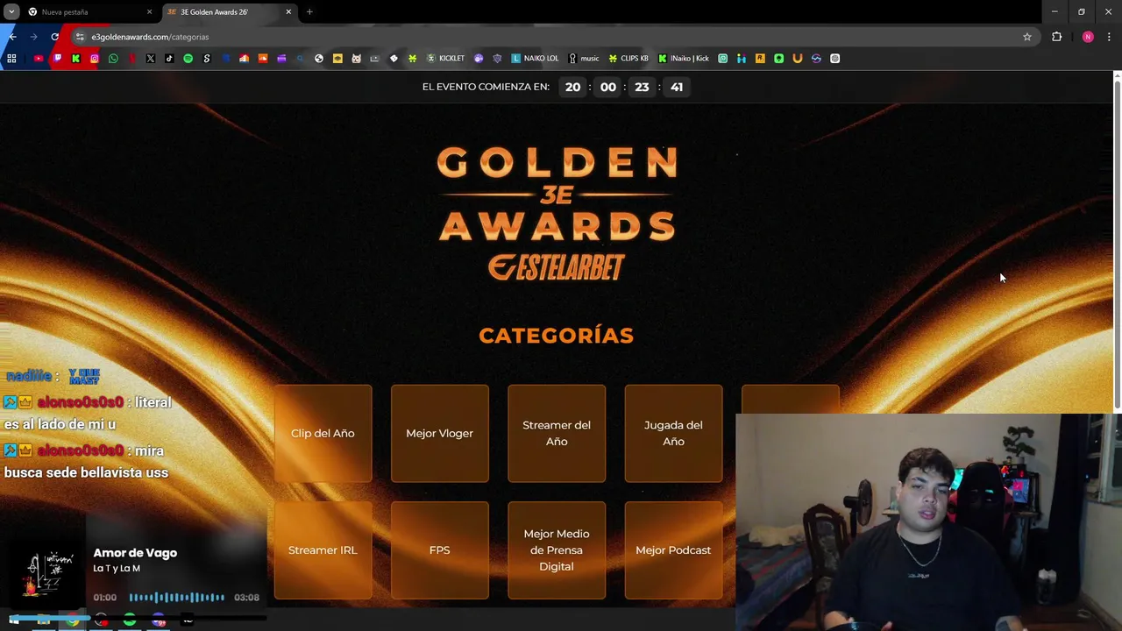The width and height of the screenshot is (1122, 631).
Task: Click the countdown days value 20
Action: pyautogui.click(x=572, y=87)
